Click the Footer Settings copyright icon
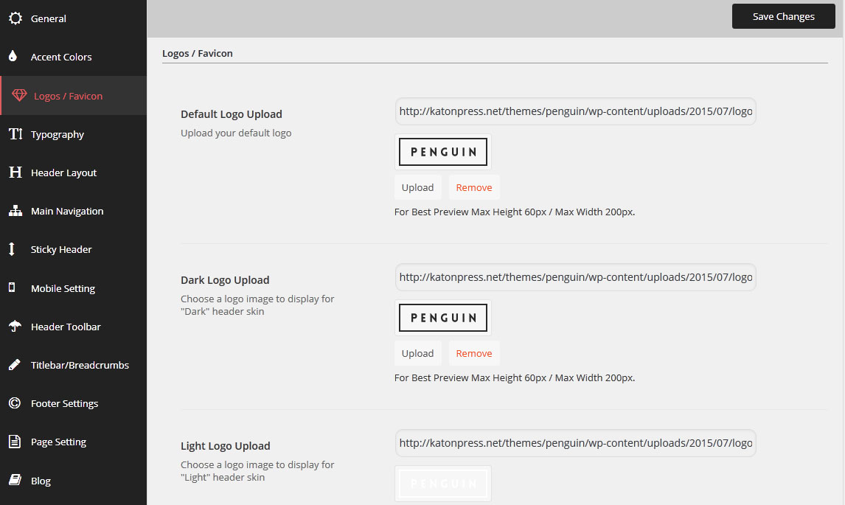845x505 pixels. (x=14, y=403)
